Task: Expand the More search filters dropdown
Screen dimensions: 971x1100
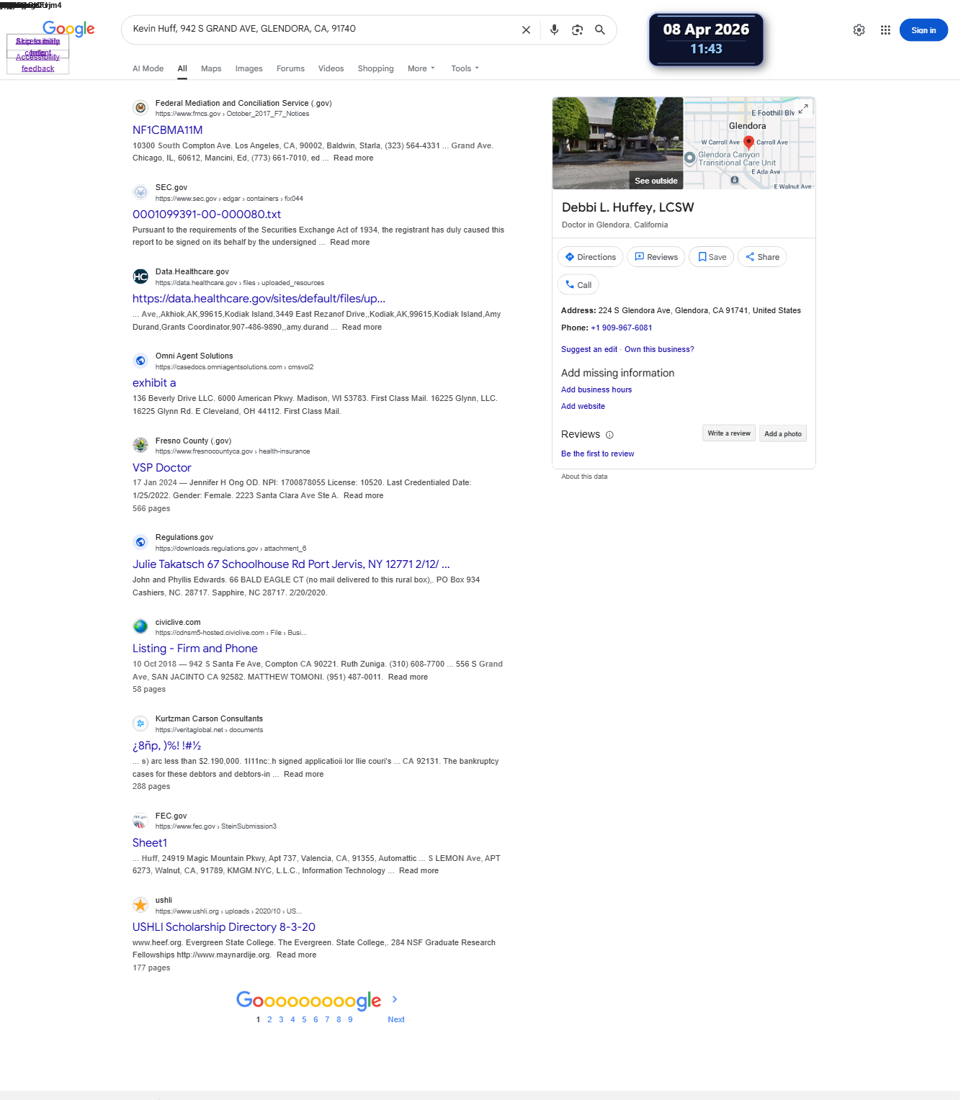Action: (x=421, y=68)
